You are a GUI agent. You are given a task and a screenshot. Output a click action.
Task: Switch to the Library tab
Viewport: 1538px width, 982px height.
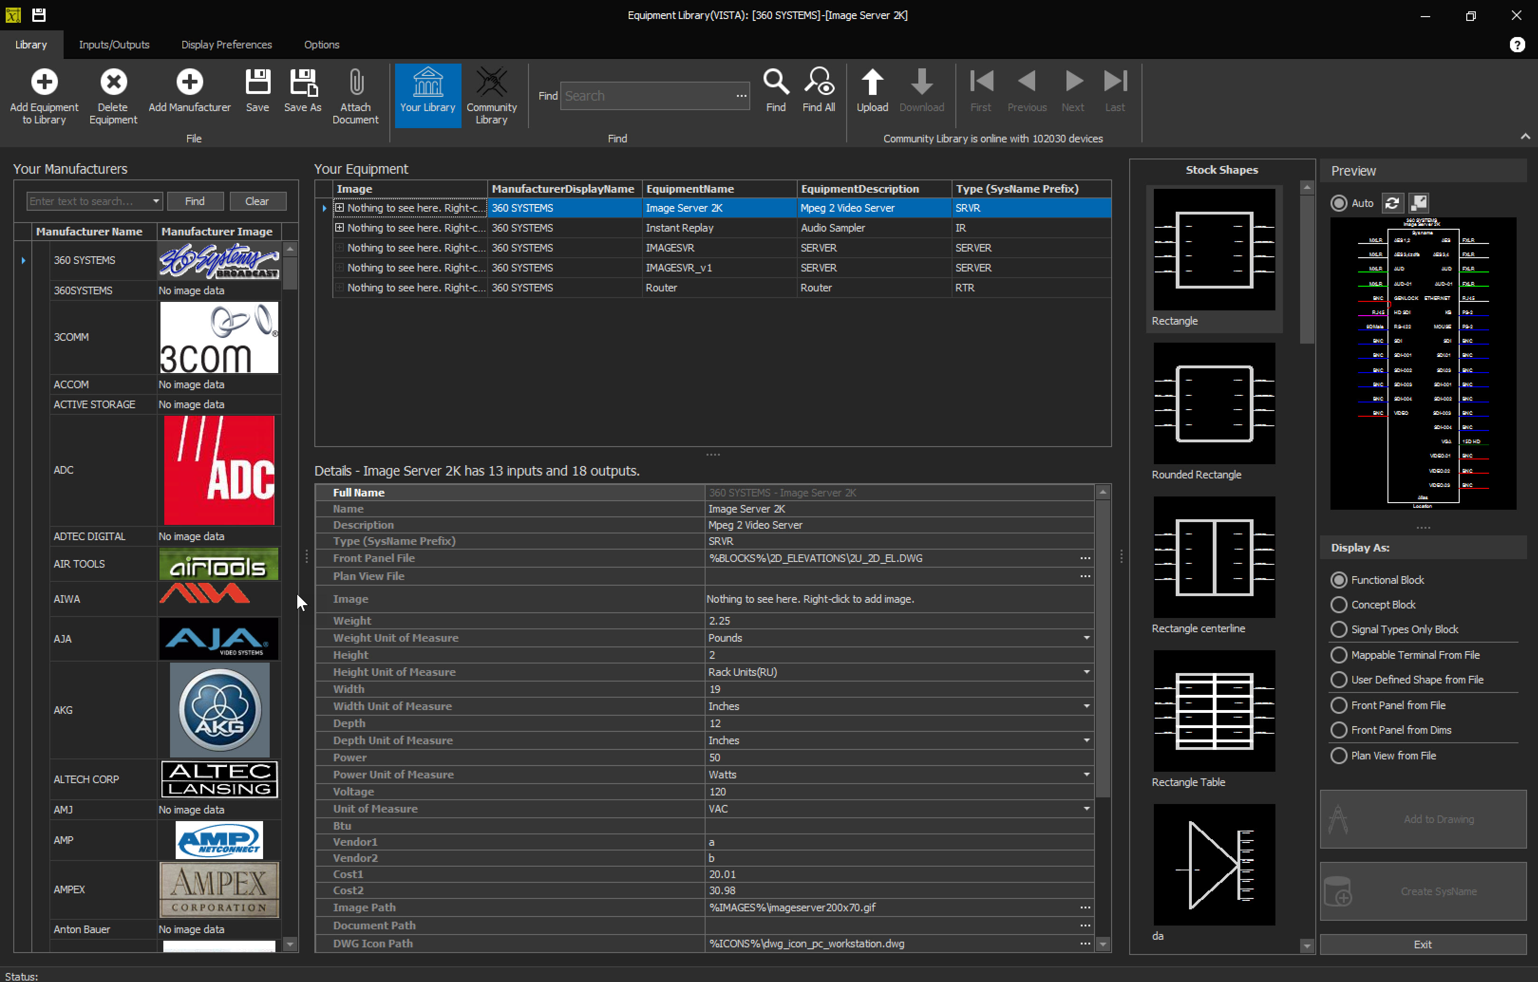tap(31, 45)
